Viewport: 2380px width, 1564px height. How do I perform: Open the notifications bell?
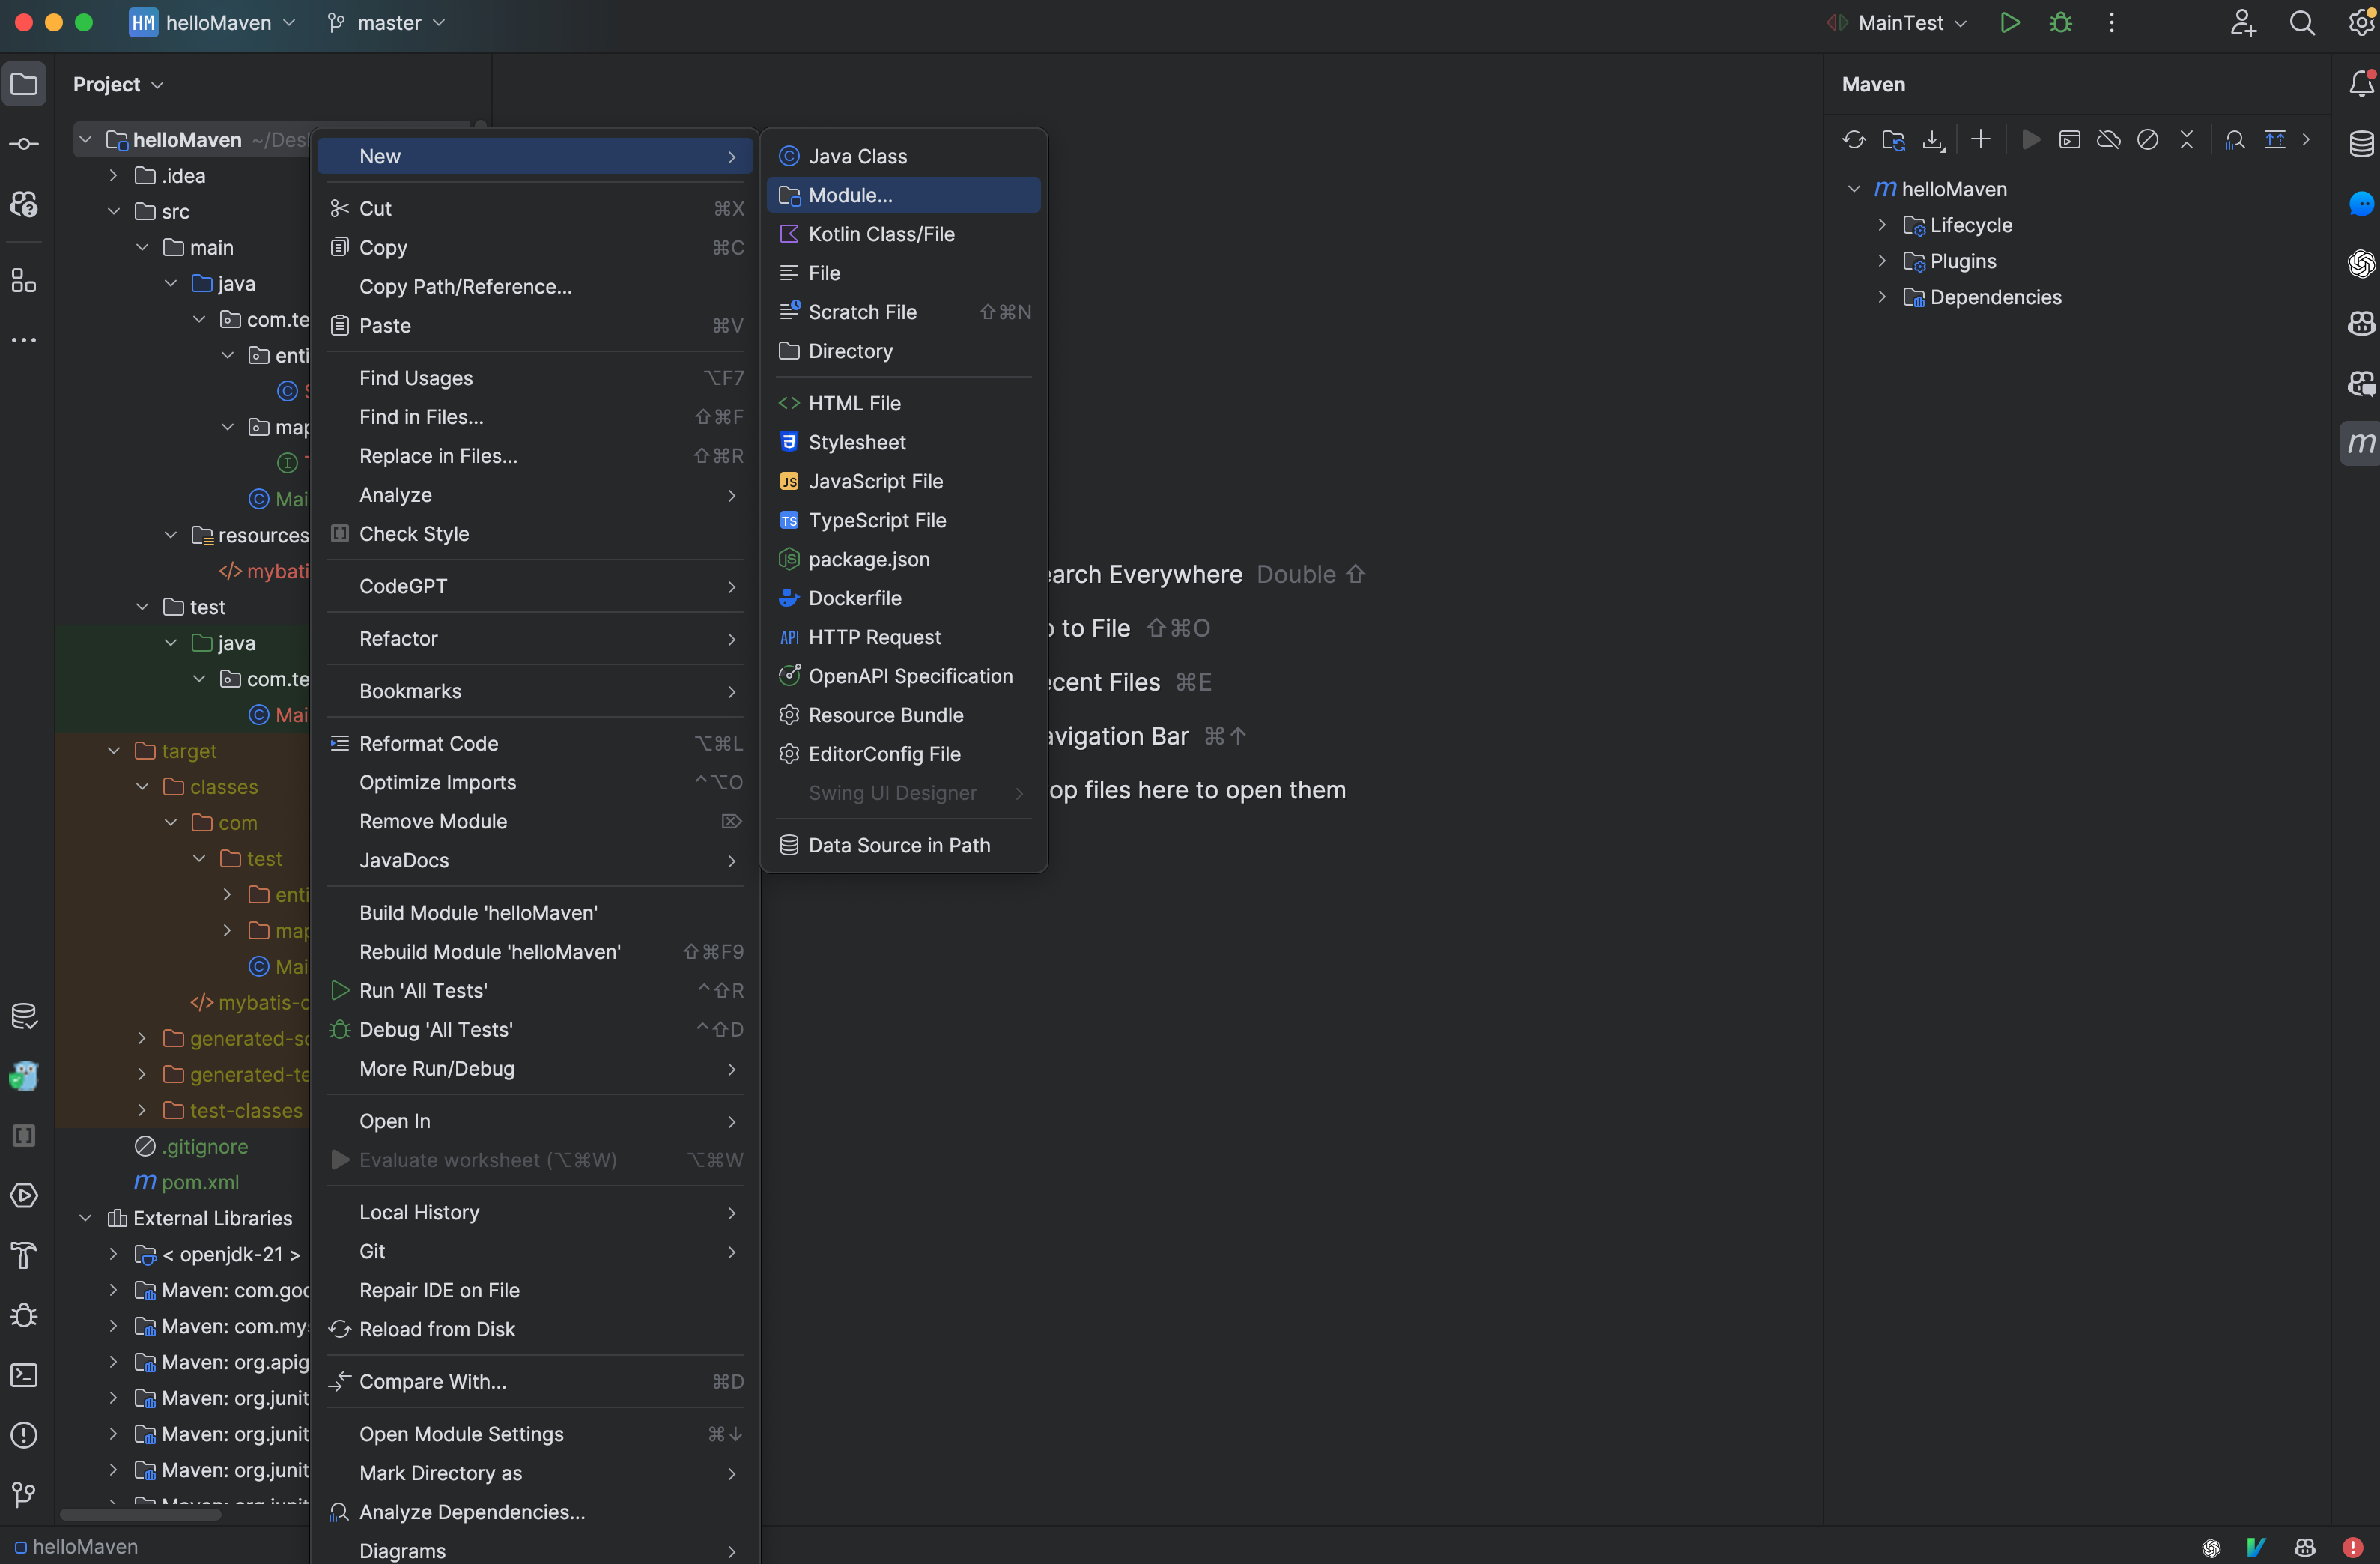(x=2361, y=84)
